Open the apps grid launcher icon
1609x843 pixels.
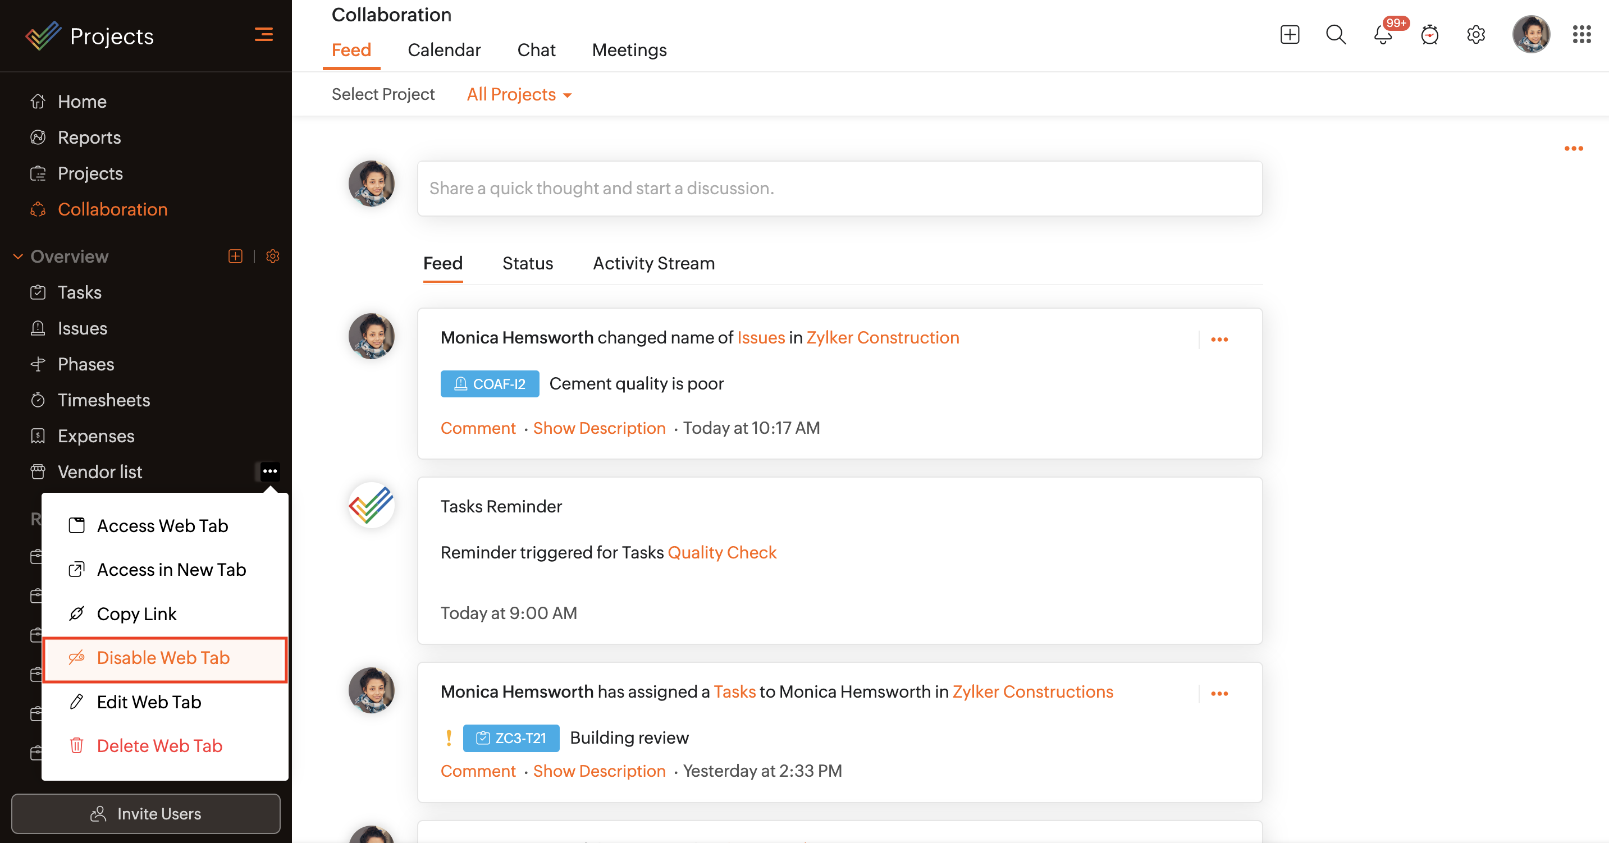pos(1581,35)
